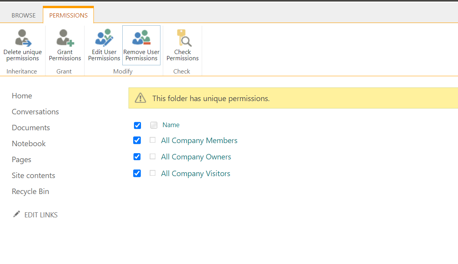Click the pencil icon beside EDIT LINKS
Image resolution: width=458 pixels, height=264 pixels.
click(x=16, y=214)
